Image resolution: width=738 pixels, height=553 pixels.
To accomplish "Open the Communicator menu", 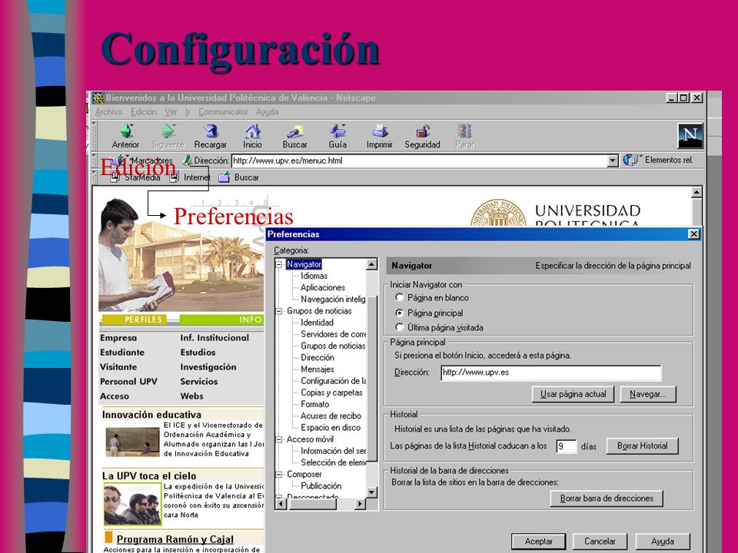I will click(223, 112).
